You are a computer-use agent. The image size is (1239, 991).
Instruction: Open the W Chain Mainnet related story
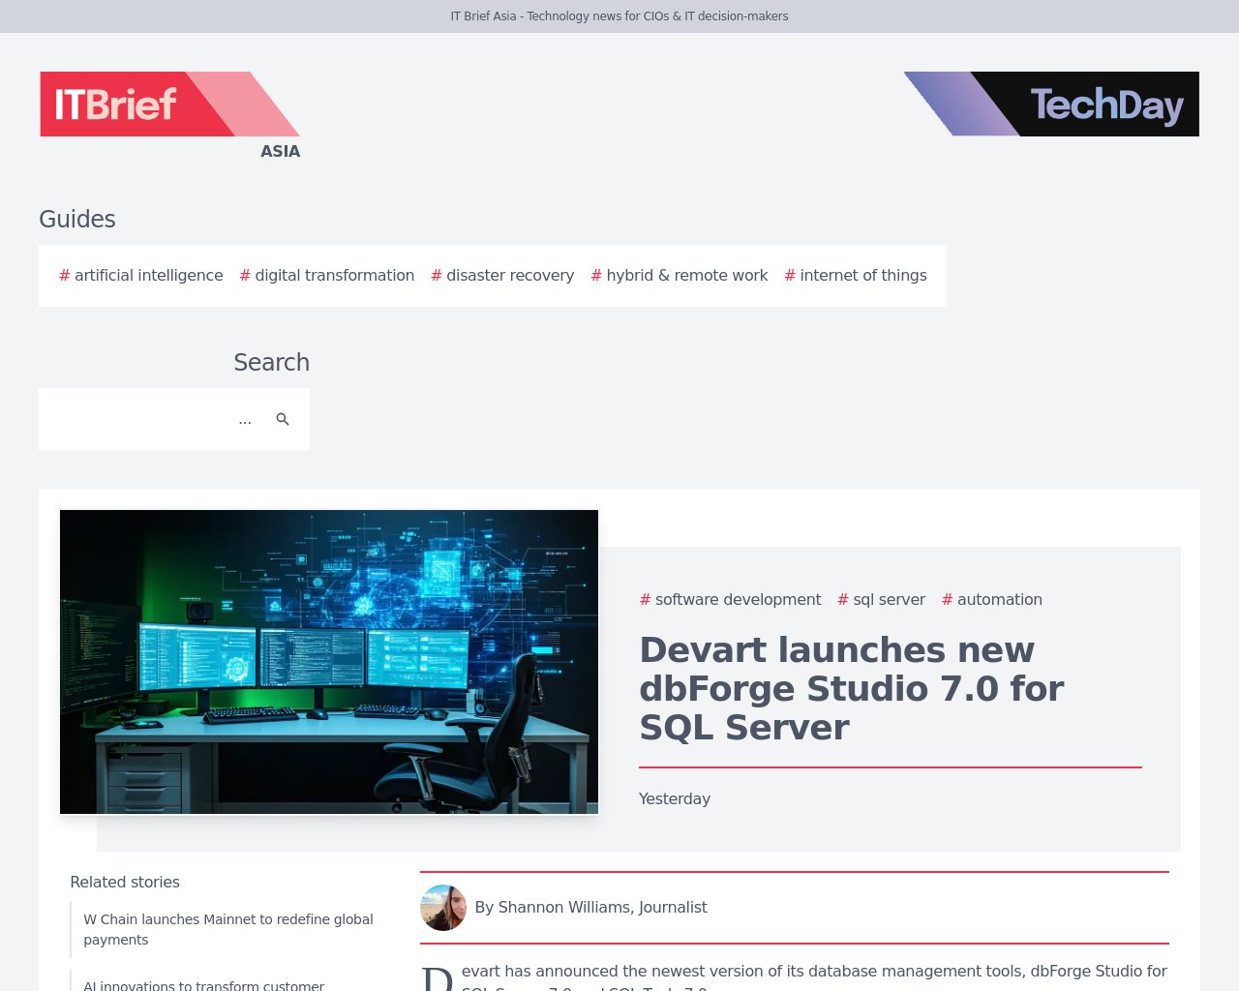point(228,929)
